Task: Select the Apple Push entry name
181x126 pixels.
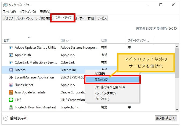Action: click(x=23, y=55)
